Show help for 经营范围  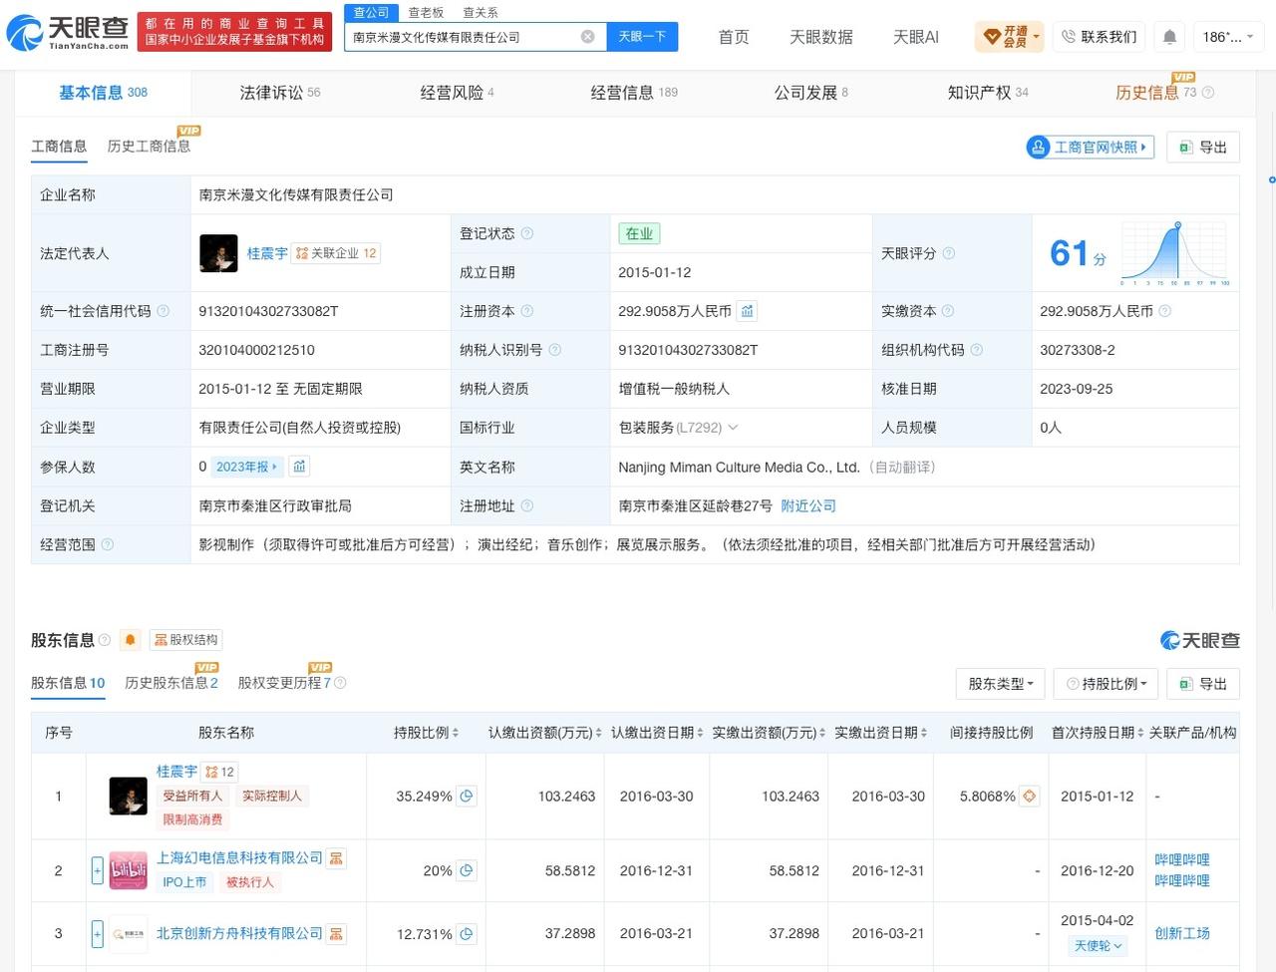[108, 544]
